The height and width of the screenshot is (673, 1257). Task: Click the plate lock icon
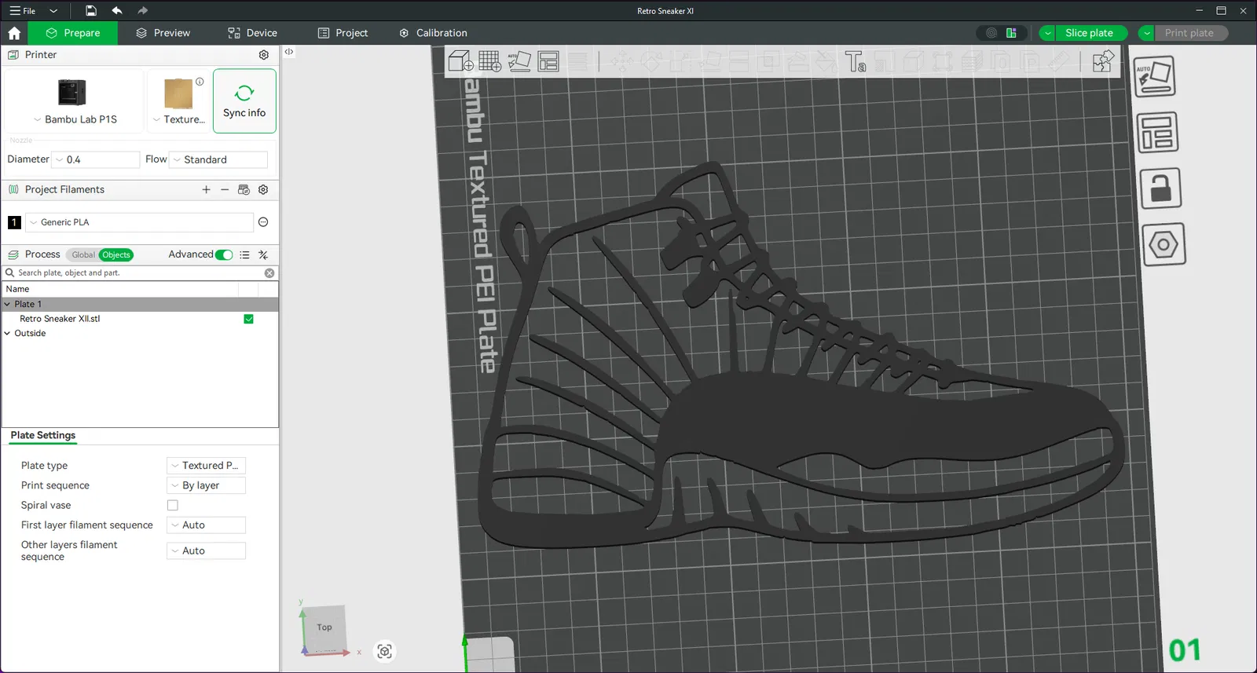coord(1160,188)
